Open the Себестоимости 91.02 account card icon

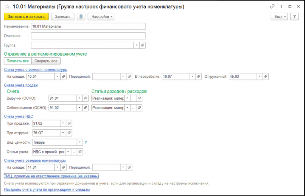85,107
